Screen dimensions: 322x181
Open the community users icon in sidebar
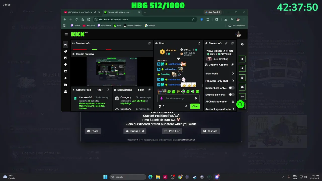(x=66, y=85)
